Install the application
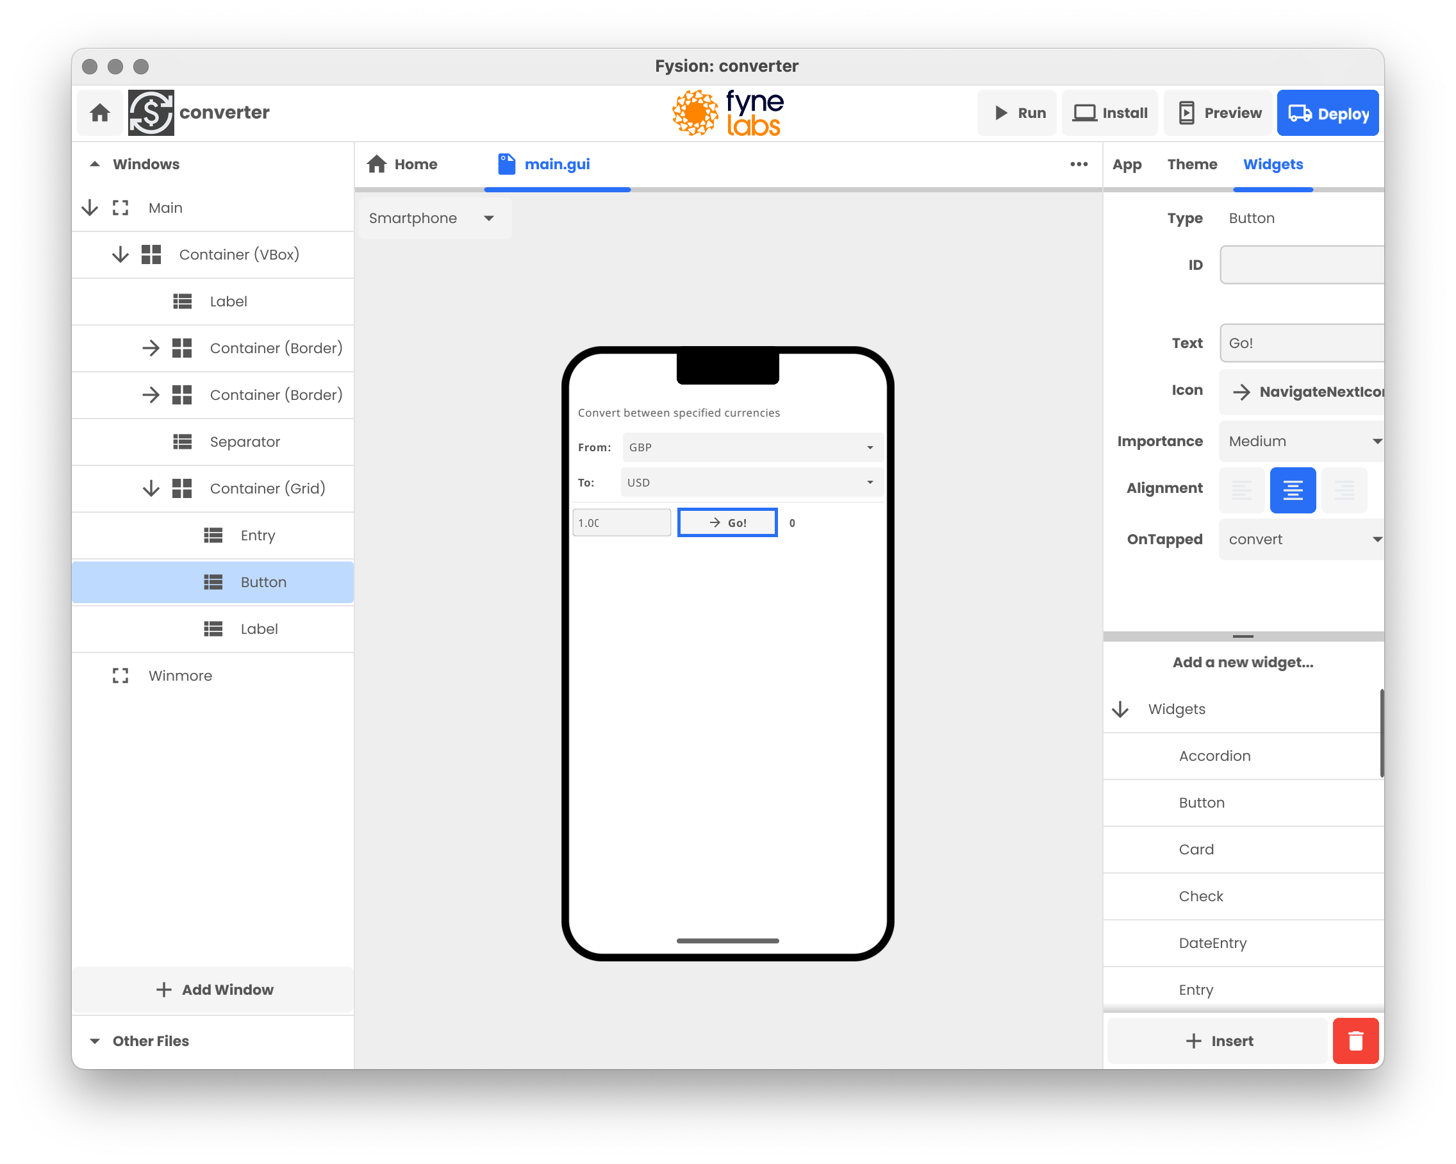This screenshot has height=1164, width=1456. [1109, 113]
